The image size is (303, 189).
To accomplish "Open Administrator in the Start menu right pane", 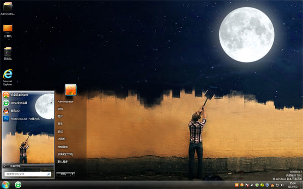I will 65,102.
